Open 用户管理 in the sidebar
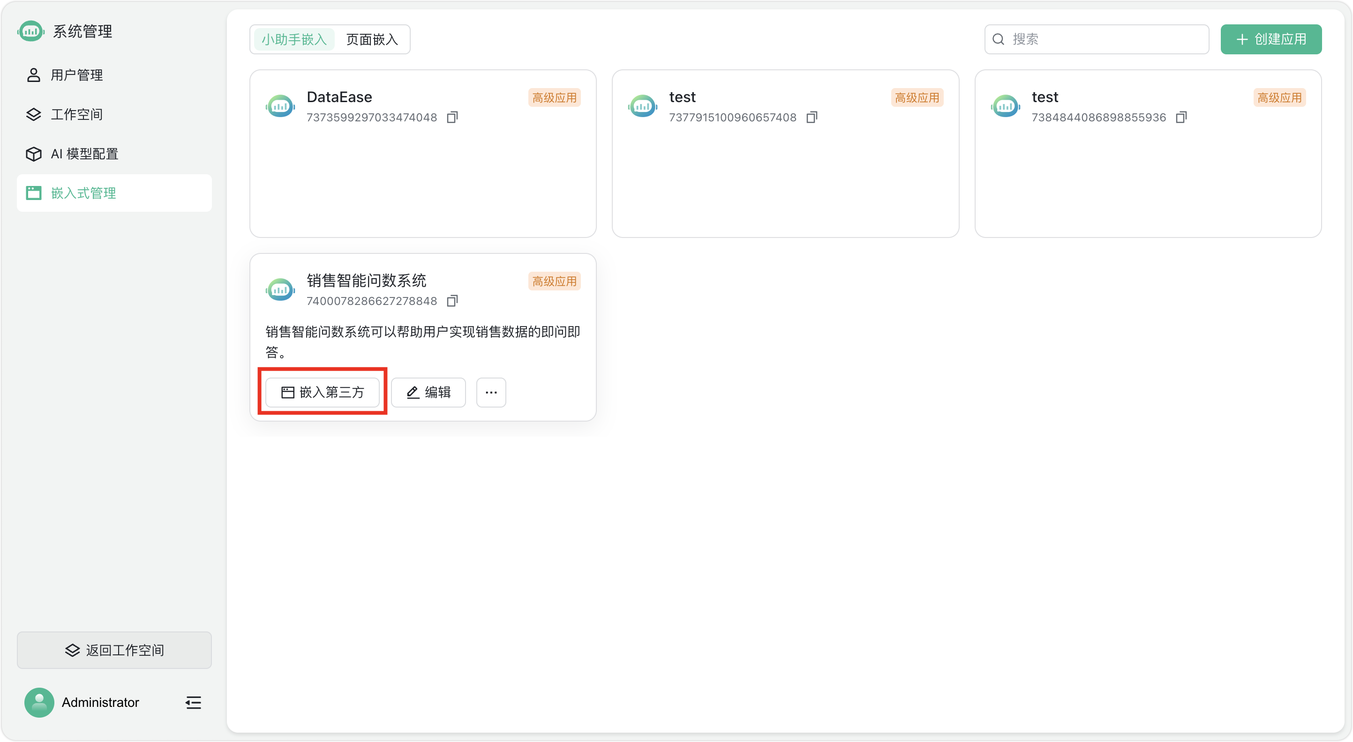This screenshot has width=1353, height=742. 77,75
